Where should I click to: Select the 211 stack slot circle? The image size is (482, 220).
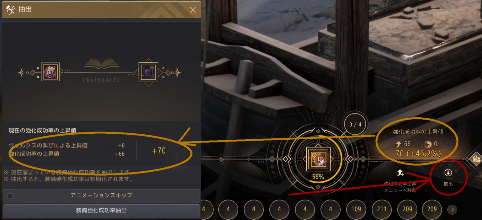pyautogui.click(x=382, y=209)
